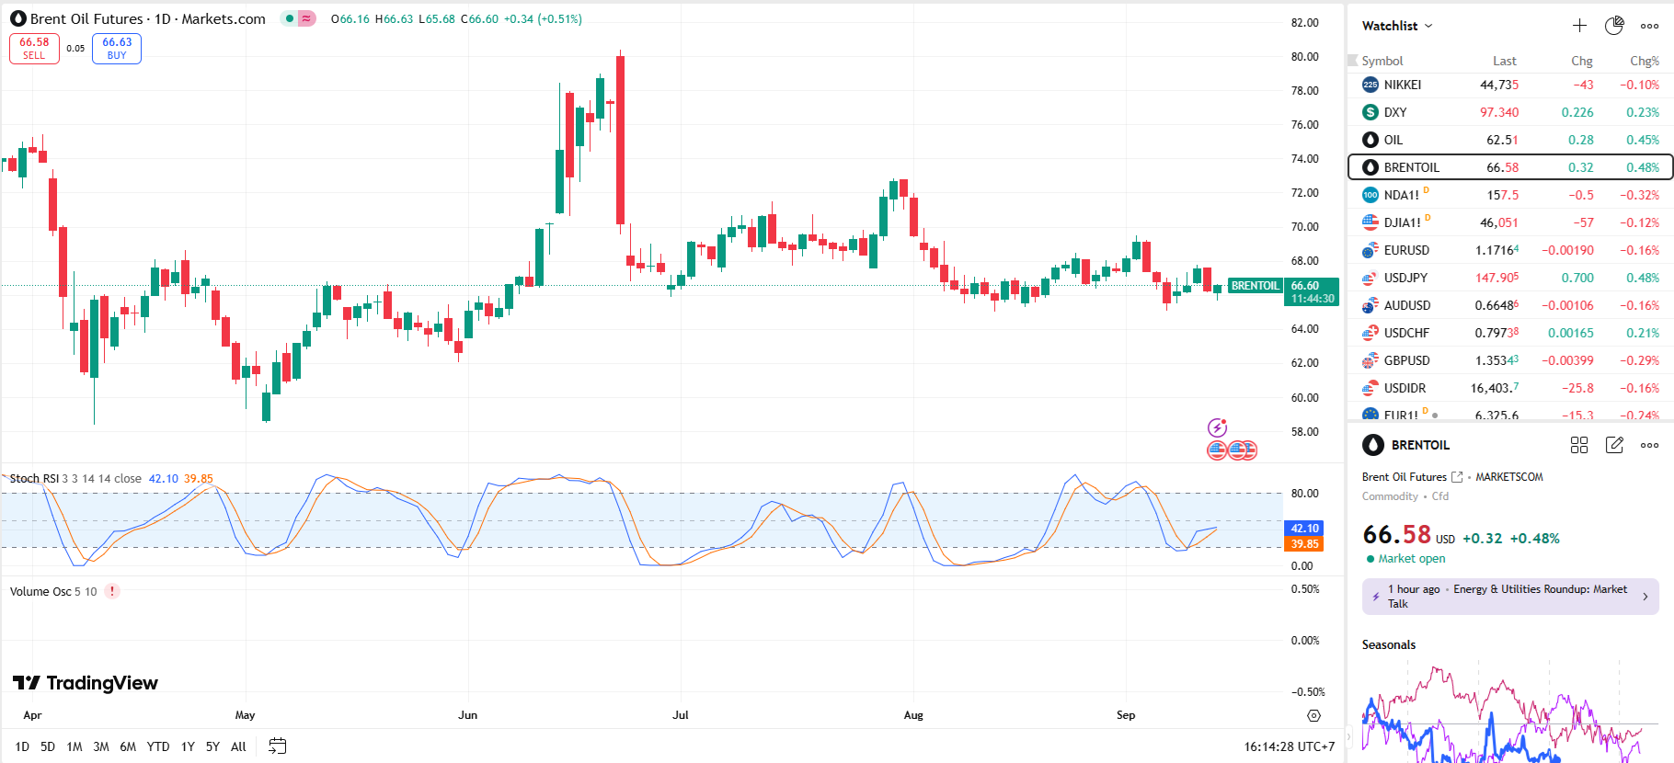
Task: Expand the Energy & Utilities Roundup news item
Action: pos(1510,596)
